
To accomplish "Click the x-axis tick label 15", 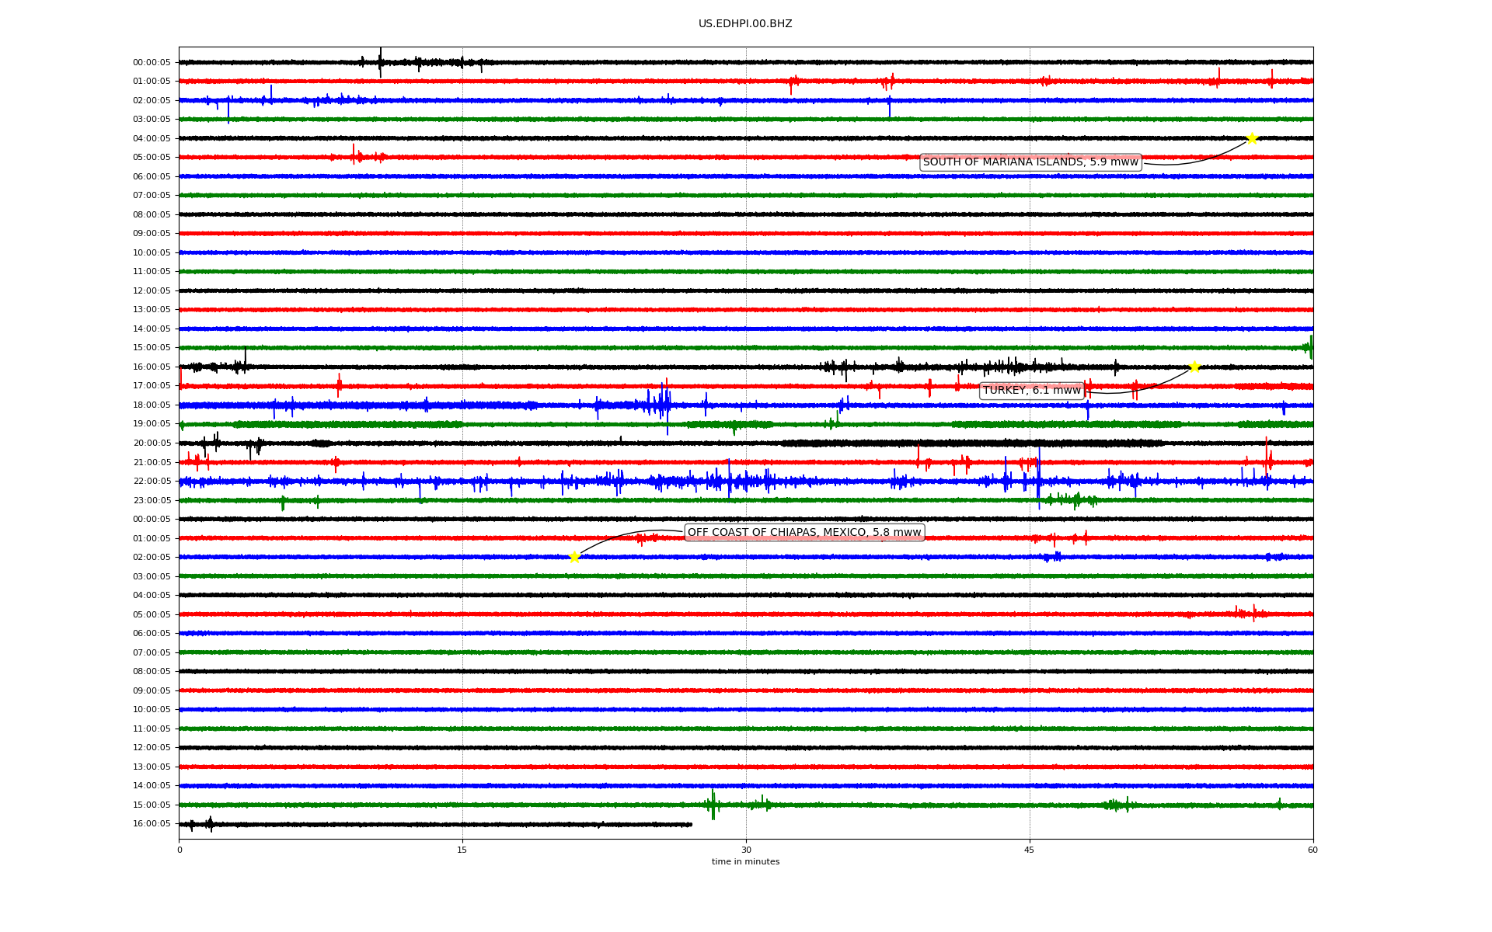I will 462,850.
